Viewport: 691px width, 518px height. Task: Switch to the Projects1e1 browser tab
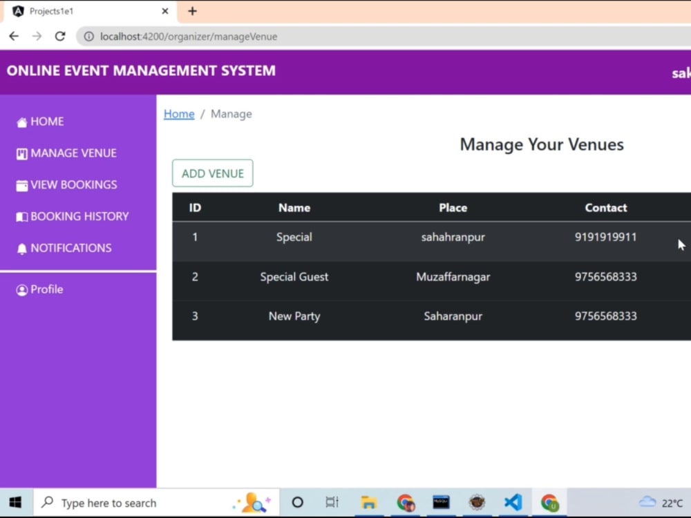83,12
